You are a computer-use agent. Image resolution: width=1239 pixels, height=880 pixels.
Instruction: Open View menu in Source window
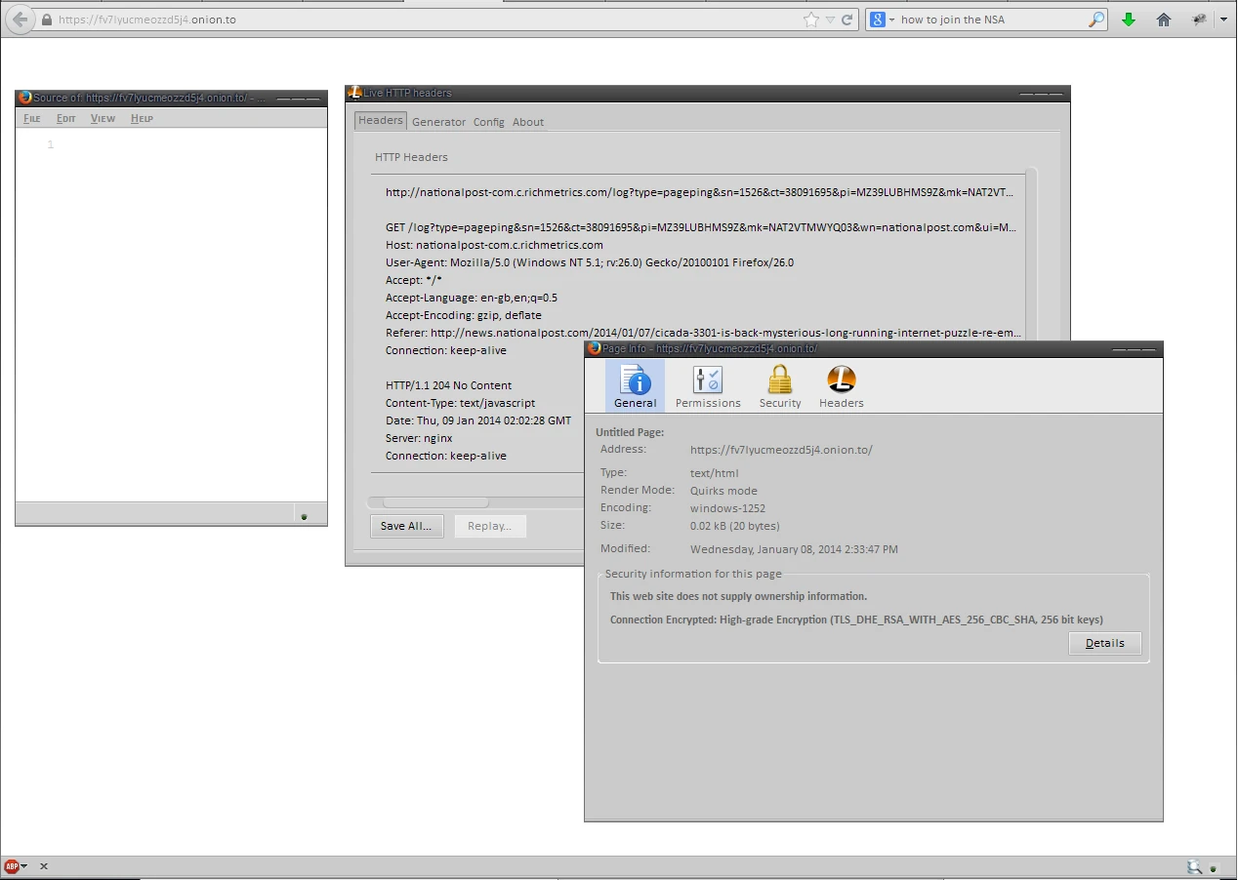(x=103, y=118)
